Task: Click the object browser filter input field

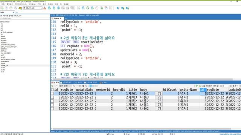Action: 25,18
